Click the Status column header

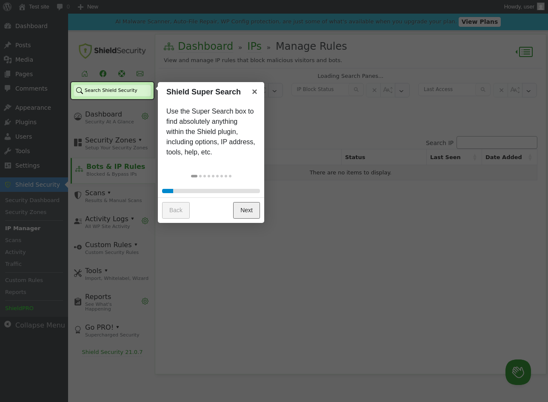(x=384, y=157)
